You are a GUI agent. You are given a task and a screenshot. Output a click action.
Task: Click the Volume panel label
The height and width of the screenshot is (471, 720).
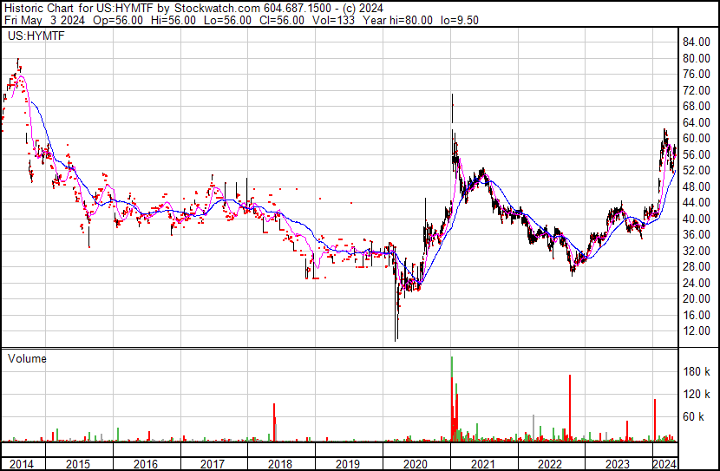click(27, 358)
